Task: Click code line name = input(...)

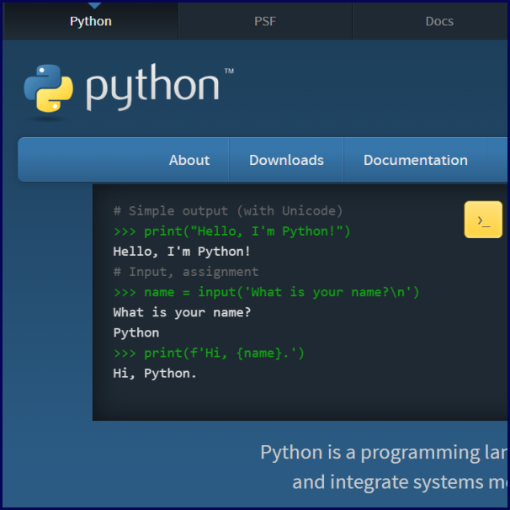Action: pyautogui.click(x=267, y=292)
